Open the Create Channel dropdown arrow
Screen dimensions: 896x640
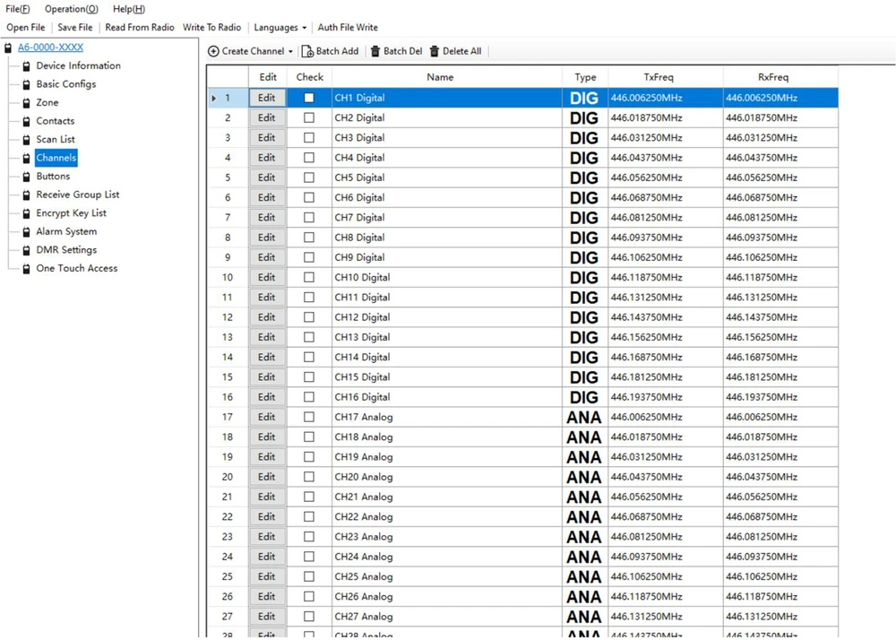click(x=290, y=51)
